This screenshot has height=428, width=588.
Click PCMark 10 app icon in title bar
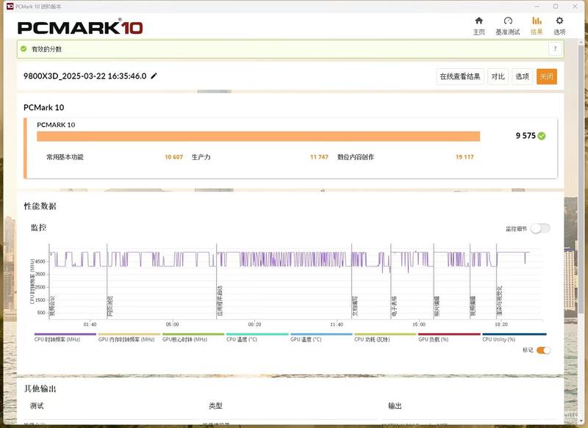coord(10,7)
